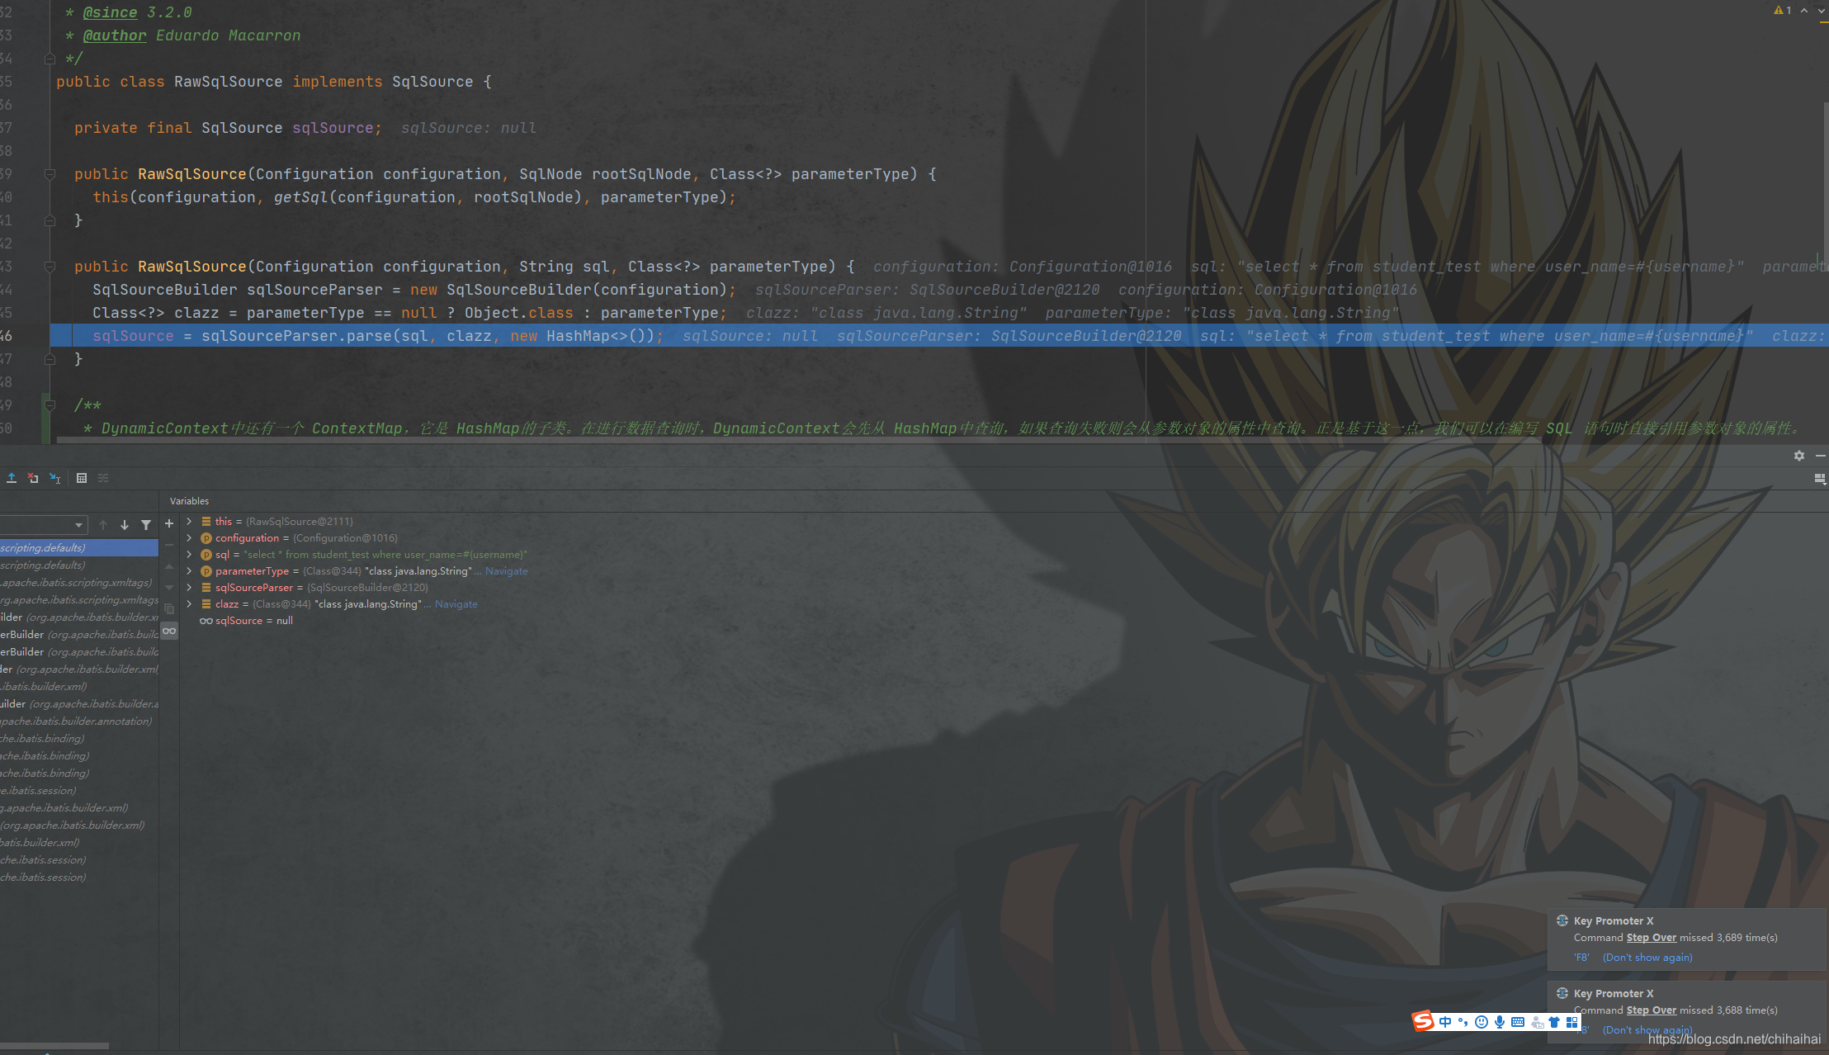Click Don't show again in upper notification
This screenshot has width=1829, height=1055.
pyautogui.click(x=1647, y=958)
